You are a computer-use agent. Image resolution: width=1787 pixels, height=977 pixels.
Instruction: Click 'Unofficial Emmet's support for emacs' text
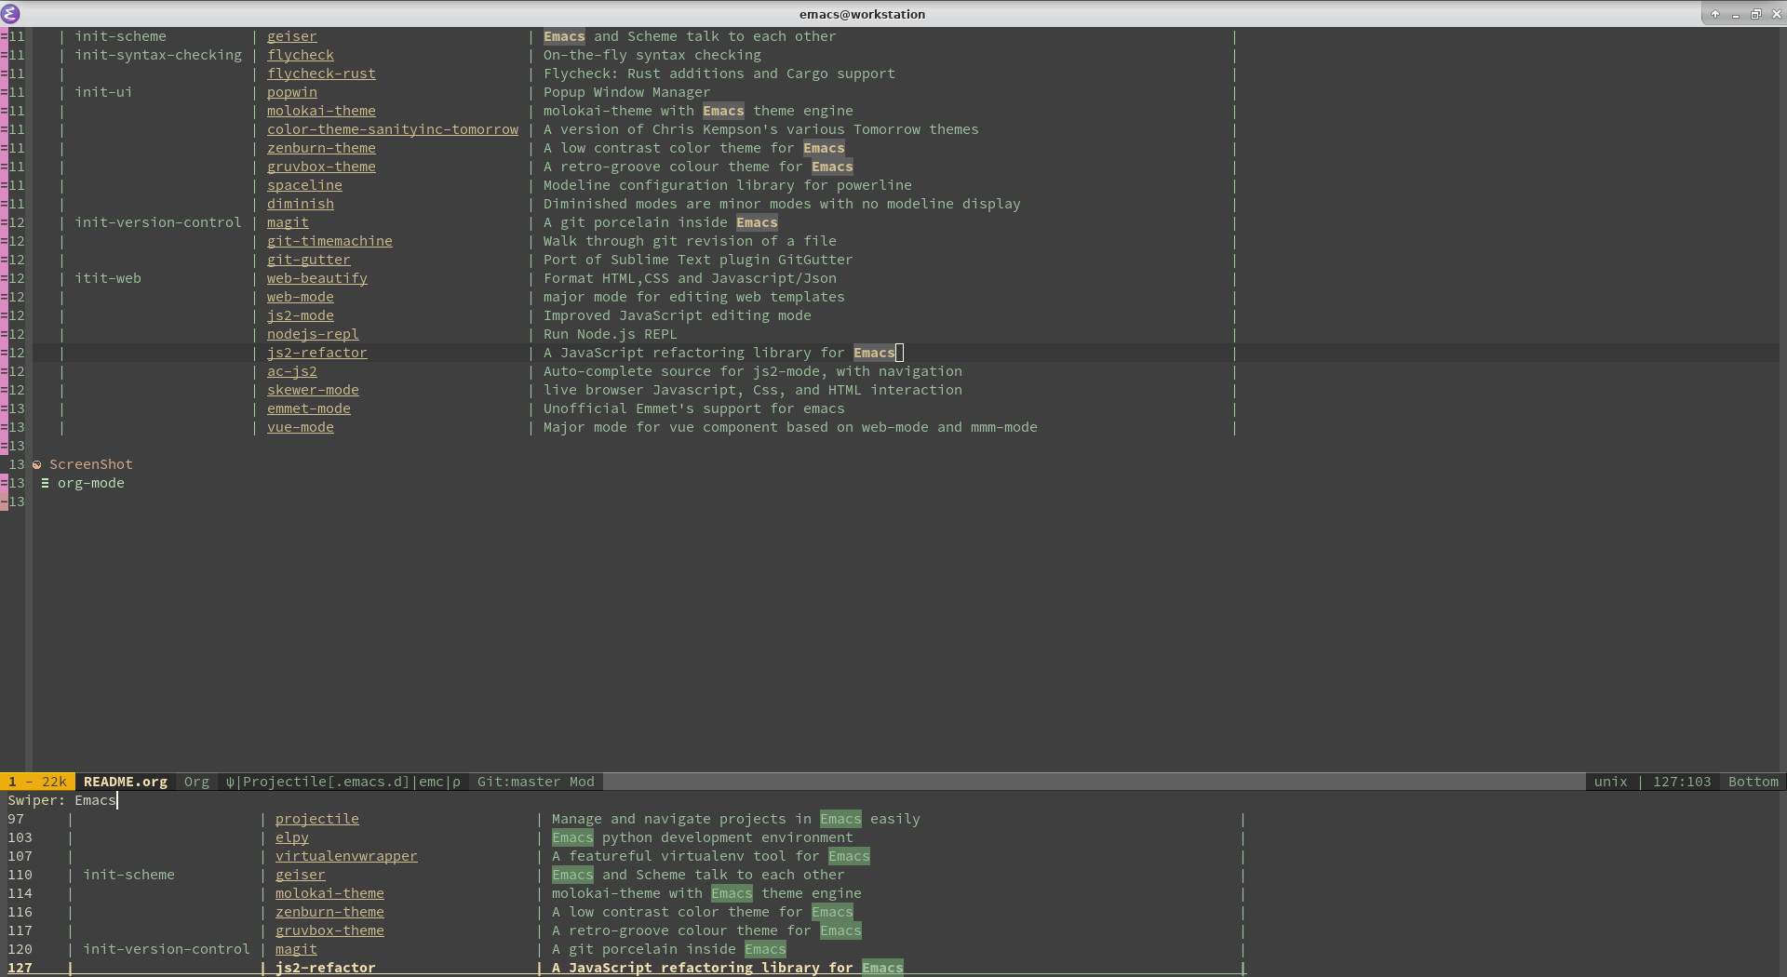(694, 408)
